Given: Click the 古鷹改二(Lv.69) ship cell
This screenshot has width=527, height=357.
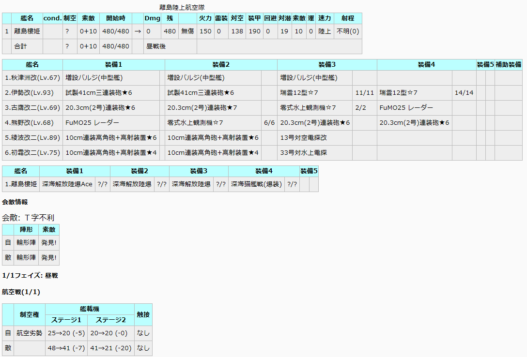Looking at the screenshot, I should click(32, 108).
